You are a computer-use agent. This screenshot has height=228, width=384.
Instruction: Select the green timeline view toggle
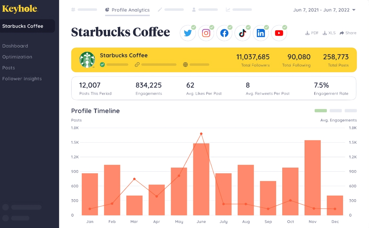tap(320, 111)
